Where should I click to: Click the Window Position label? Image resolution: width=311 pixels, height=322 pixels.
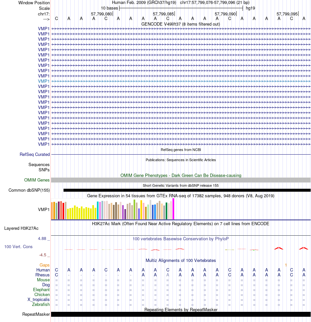click(34, 3)
